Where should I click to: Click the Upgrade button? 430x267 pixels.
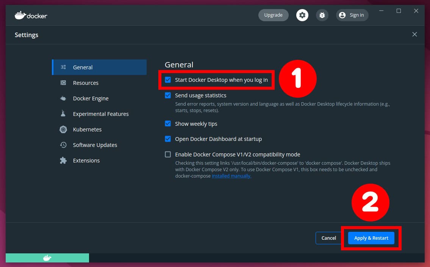[273, 15]
